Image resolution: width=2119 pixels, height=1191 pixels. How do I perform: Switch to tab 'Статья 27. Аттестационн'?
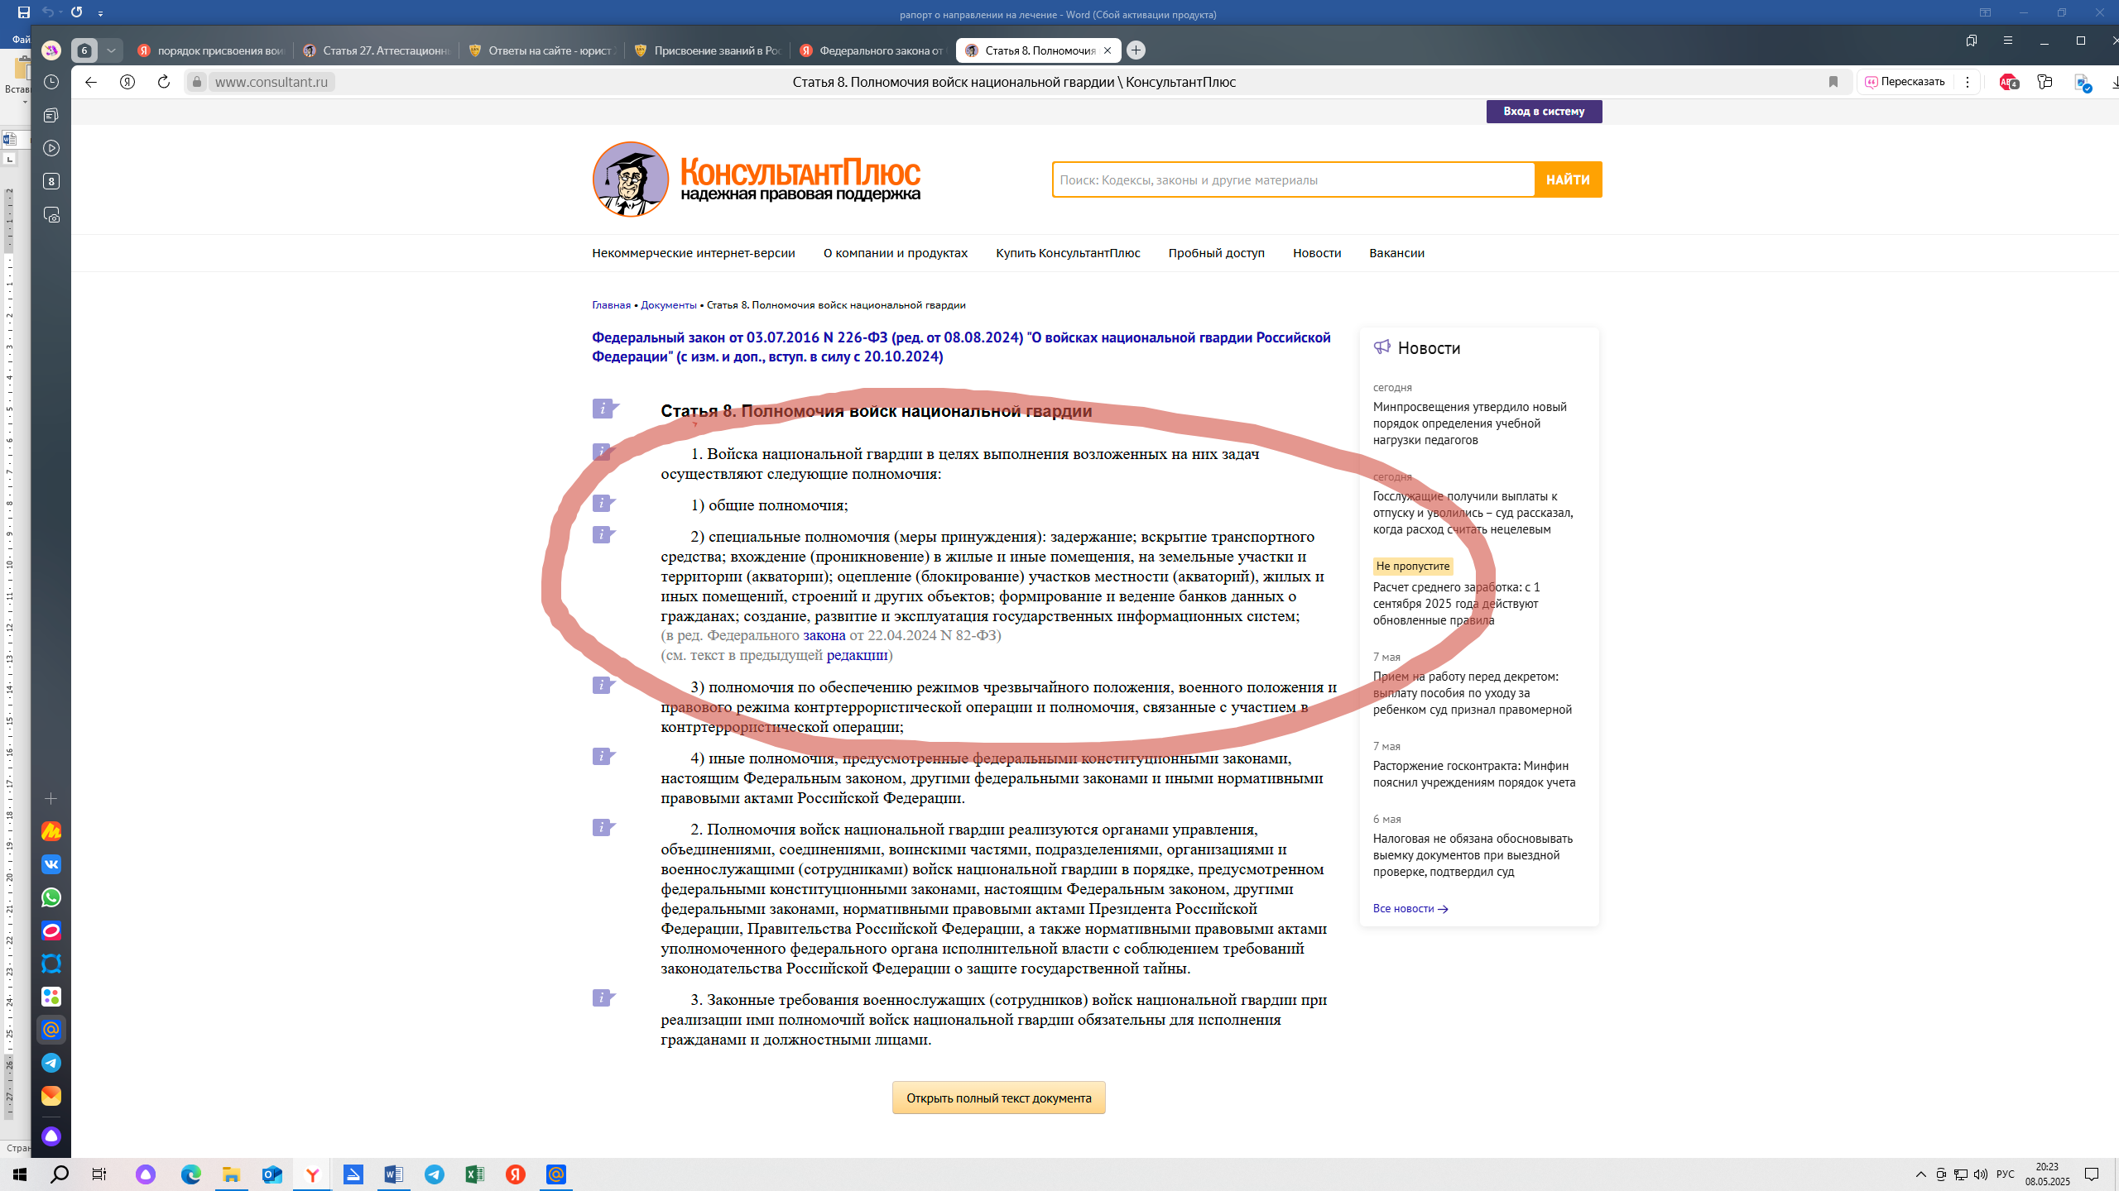point(377,50)
